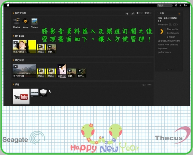Open the Photos library
The width and height of the screenshot is (193, 155).
pos(34,23)
